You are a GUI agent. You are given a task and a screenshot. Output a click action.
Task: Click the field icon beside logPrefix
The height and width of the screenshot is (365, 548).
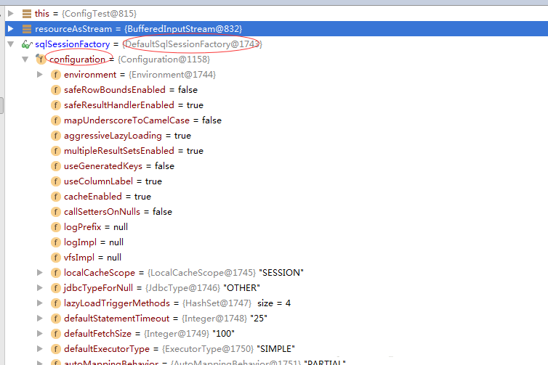(55, 227)
